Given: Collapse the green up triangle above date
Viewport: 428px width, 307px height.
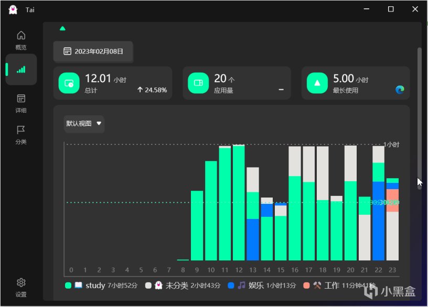Looking at the screenshot, I should coord(62,28).
